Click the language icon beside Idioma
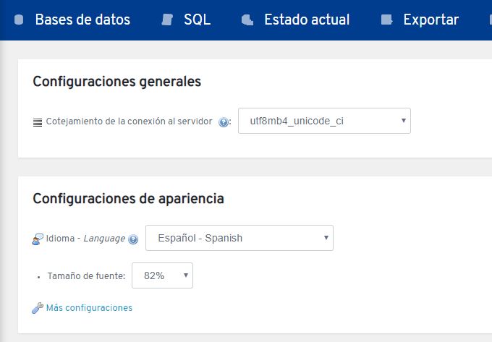Screen dimensions: 492x342 point(38,239)
